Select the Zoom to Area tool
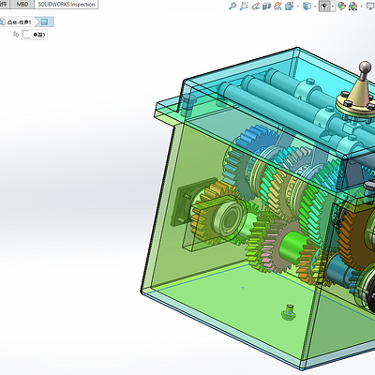 (x=244, y=6)
